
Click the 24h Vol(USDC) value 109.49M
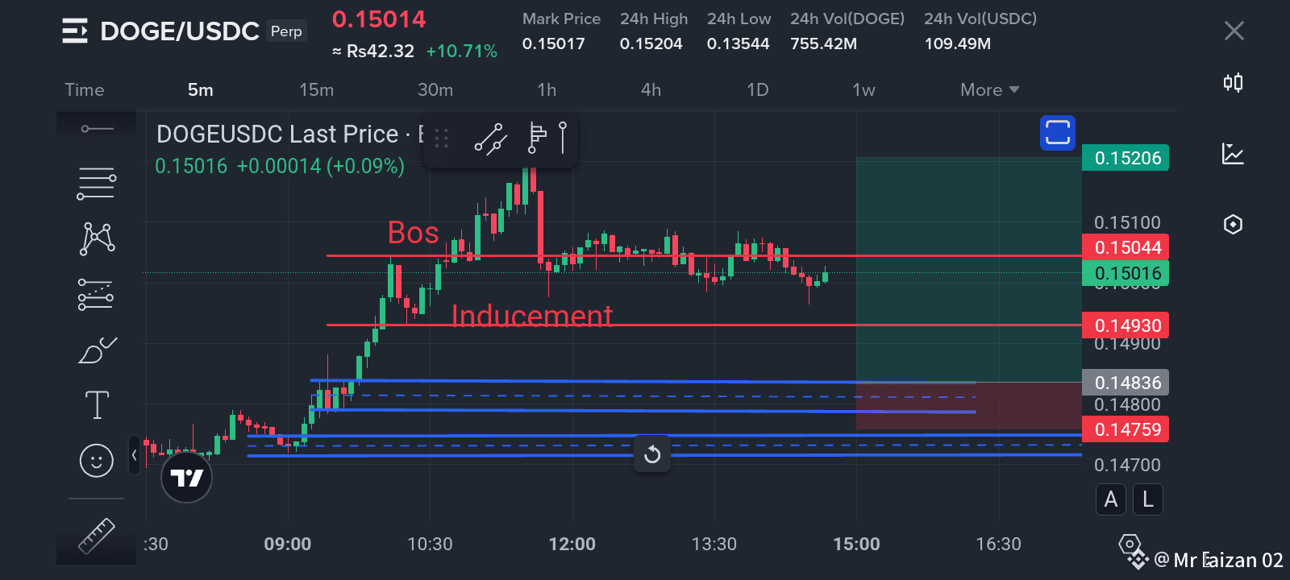pyautogui.click(x=958, y=43)
